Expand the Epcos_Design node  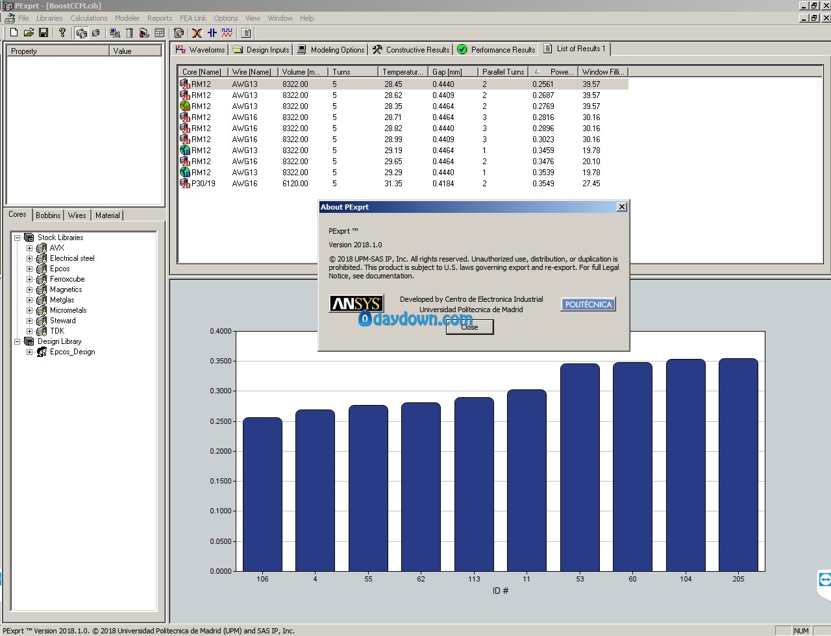point(29,352)
